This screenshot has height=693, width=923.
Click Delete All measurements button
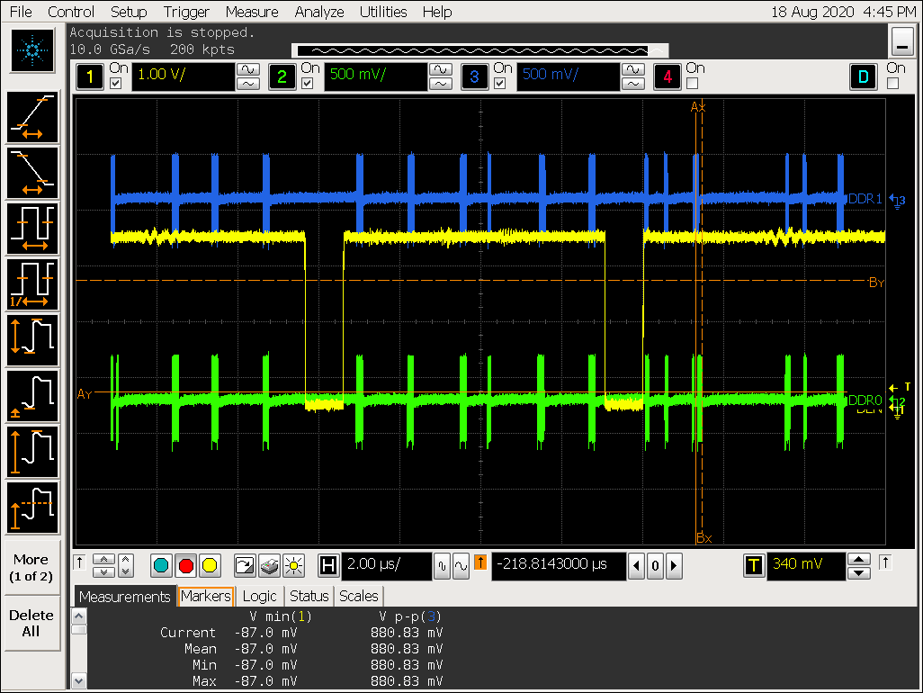(31, 623)
